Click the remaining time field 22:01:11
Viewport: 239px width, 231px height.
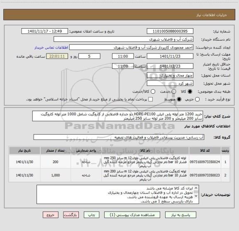tap(57, 56)
